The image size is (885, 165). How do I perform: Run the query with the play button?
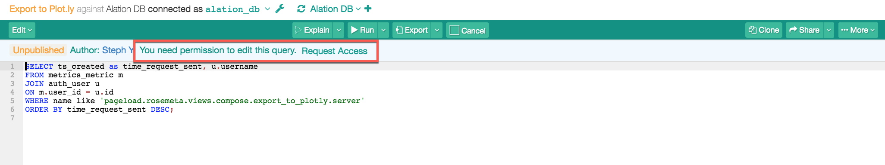pyautogui.click(x=362, y=30)
